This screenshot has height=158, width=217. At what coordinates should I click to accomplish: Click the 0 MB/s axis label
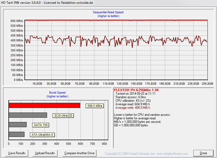point(18,80)
